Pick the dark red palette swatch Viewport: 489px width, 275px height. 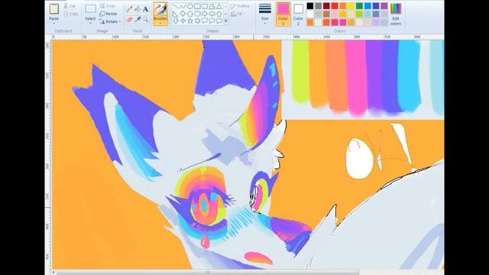326,6
